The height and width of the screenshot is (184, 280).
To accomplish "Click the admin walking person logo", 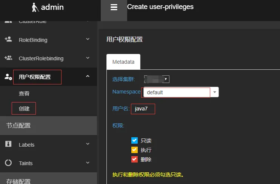I will pyautogui.click(x=35, y=7).
